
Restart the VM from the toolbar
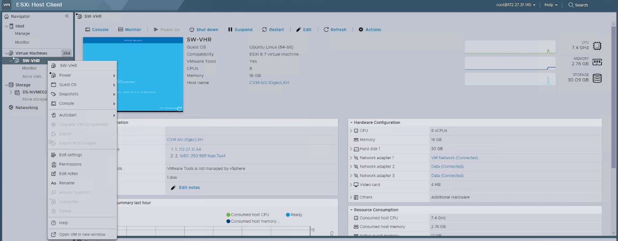click(x=273, y=30)
